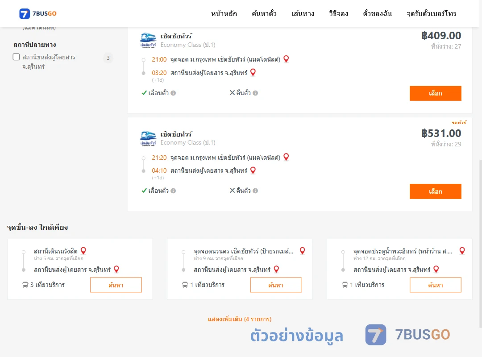The height and width of the screenshot is (357, 482).
Task: Click the ฿531.00 price text
Action: click(441, 133)
